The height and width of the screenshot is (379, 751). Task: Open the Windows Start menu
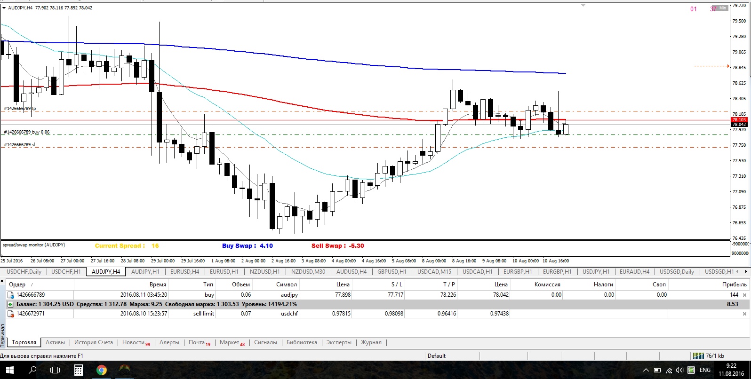9,370
